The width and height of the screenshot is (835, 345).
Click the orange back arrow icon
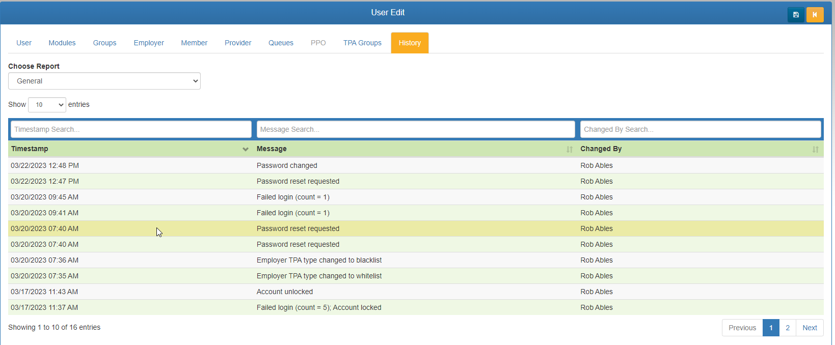pos(815,15)
